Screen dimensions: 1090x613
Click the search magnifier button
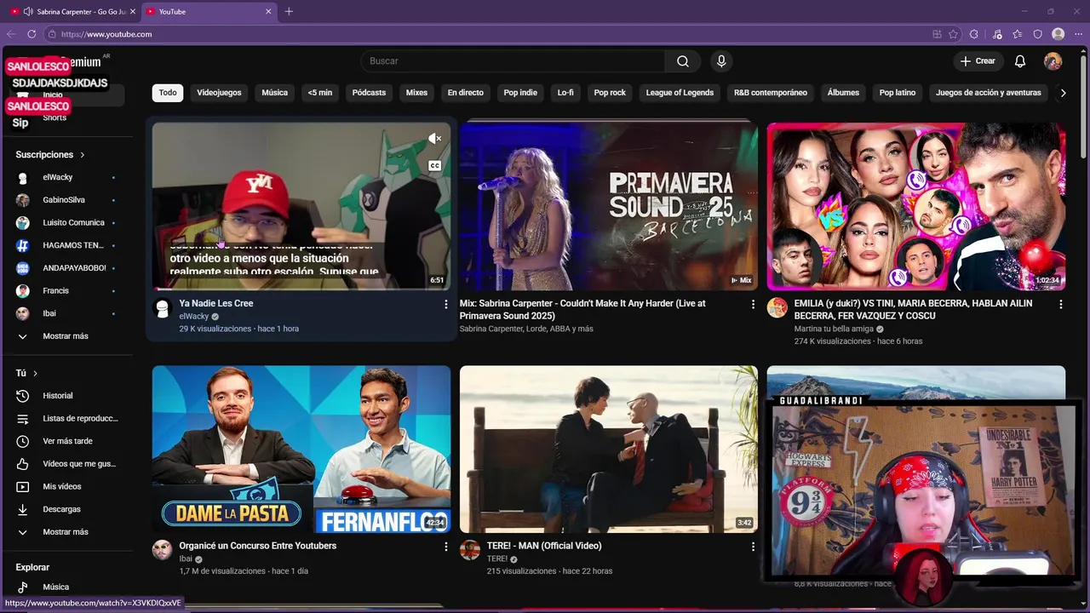(x=683, y=61)
